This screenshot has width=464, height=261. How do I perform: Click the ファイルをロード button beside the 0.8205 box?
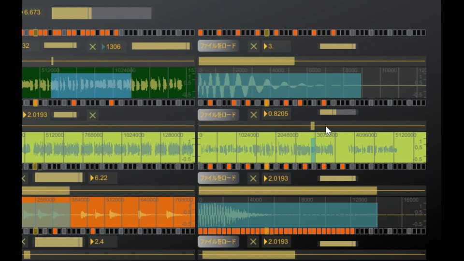click(218, 115)
